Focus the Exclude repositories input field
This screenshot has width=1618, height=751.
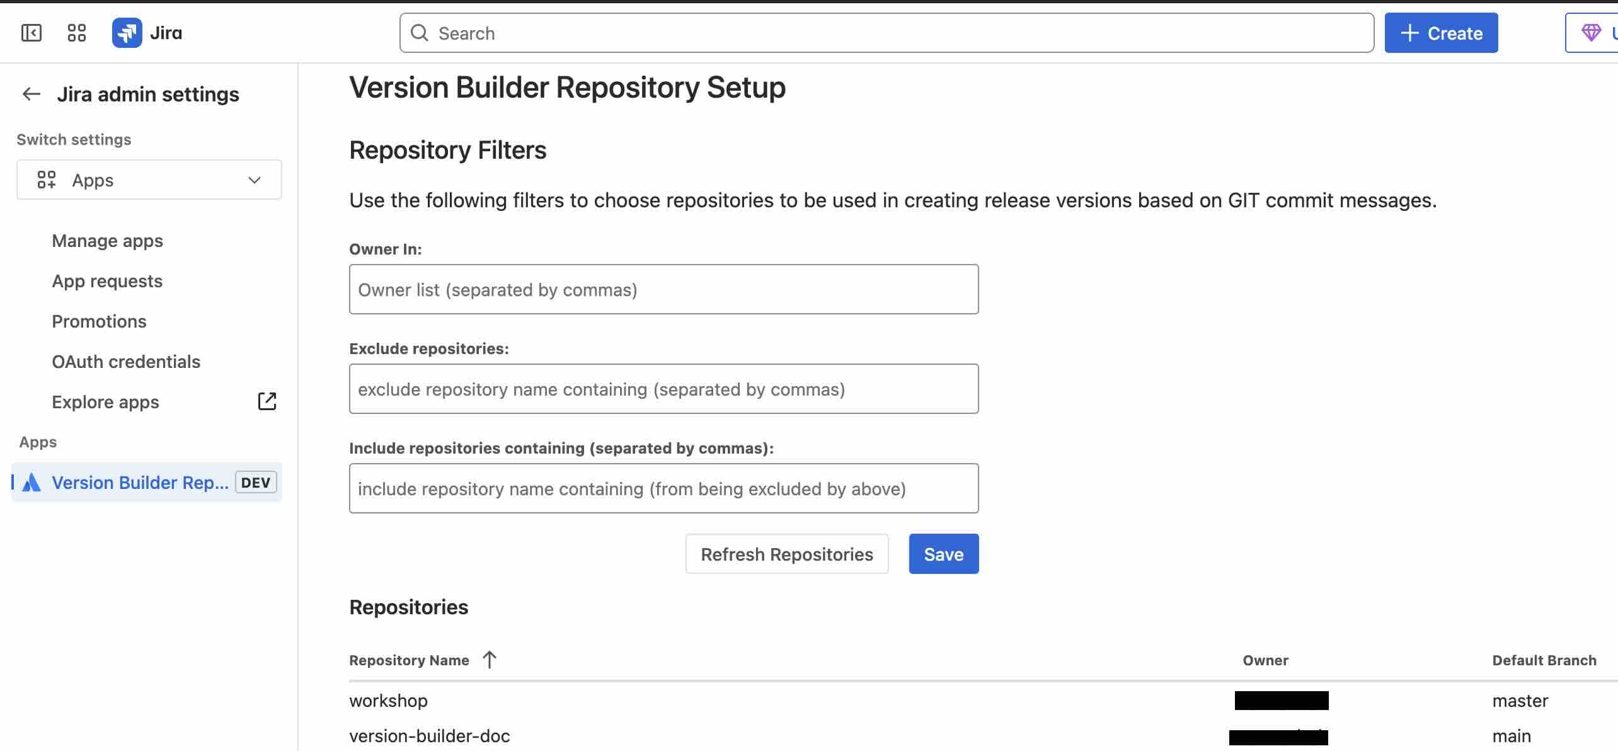(664, 389)
